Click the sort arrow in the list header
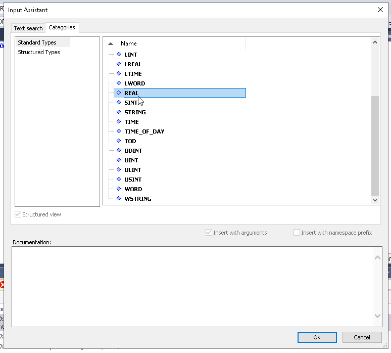391x353 pixels. pyautogui.click(x=111, y=43)
